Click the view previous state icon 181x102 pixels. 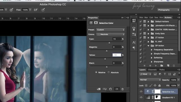pos(105,89)
